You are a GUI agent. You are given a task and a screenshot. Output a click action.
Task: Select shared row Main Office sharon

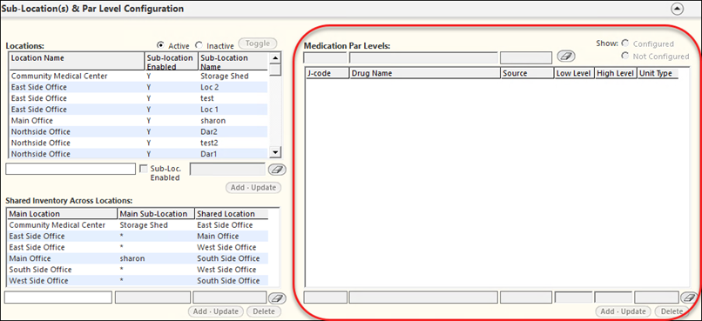pos(138,258)
